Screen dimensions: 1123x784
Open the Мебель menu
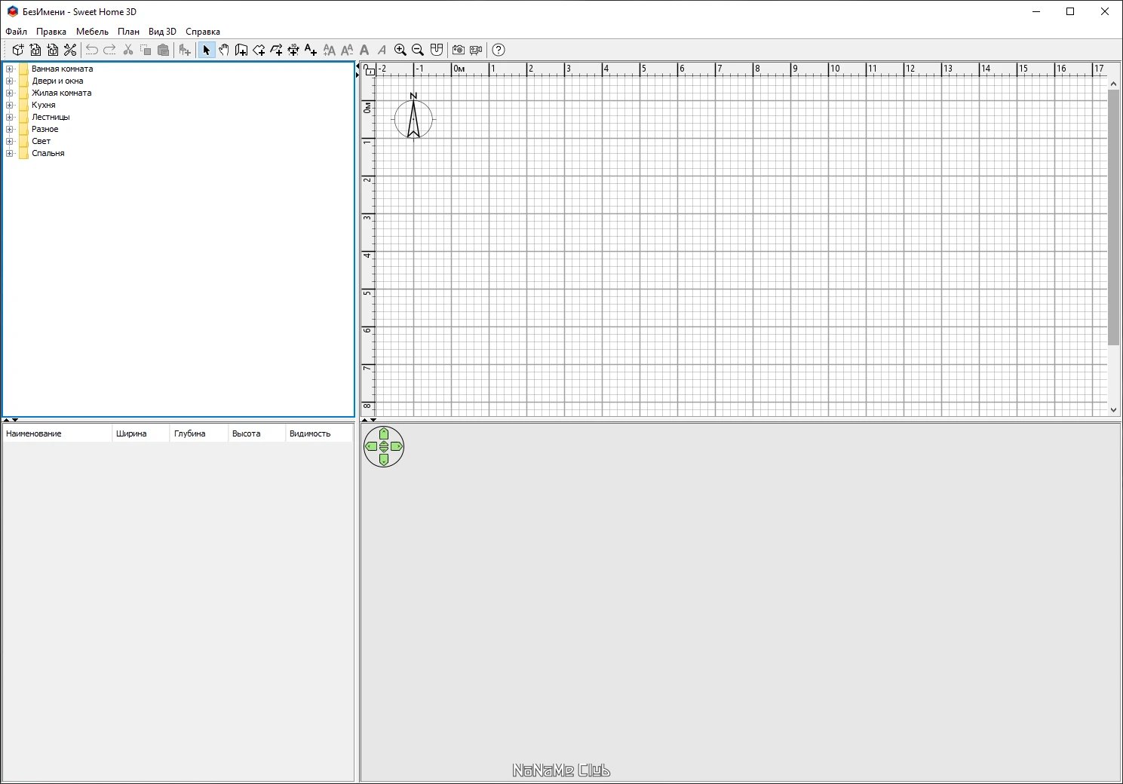(92, 32)
